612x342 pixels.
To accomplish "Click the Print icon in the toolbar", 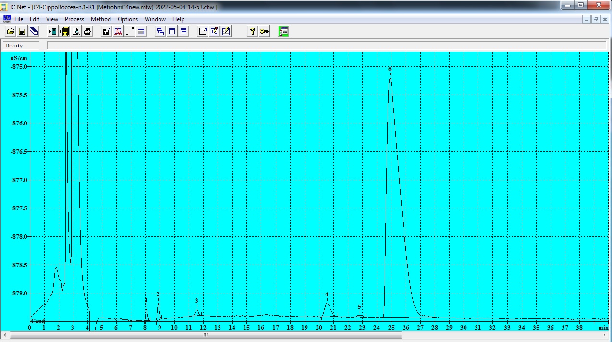I will 87,32.
